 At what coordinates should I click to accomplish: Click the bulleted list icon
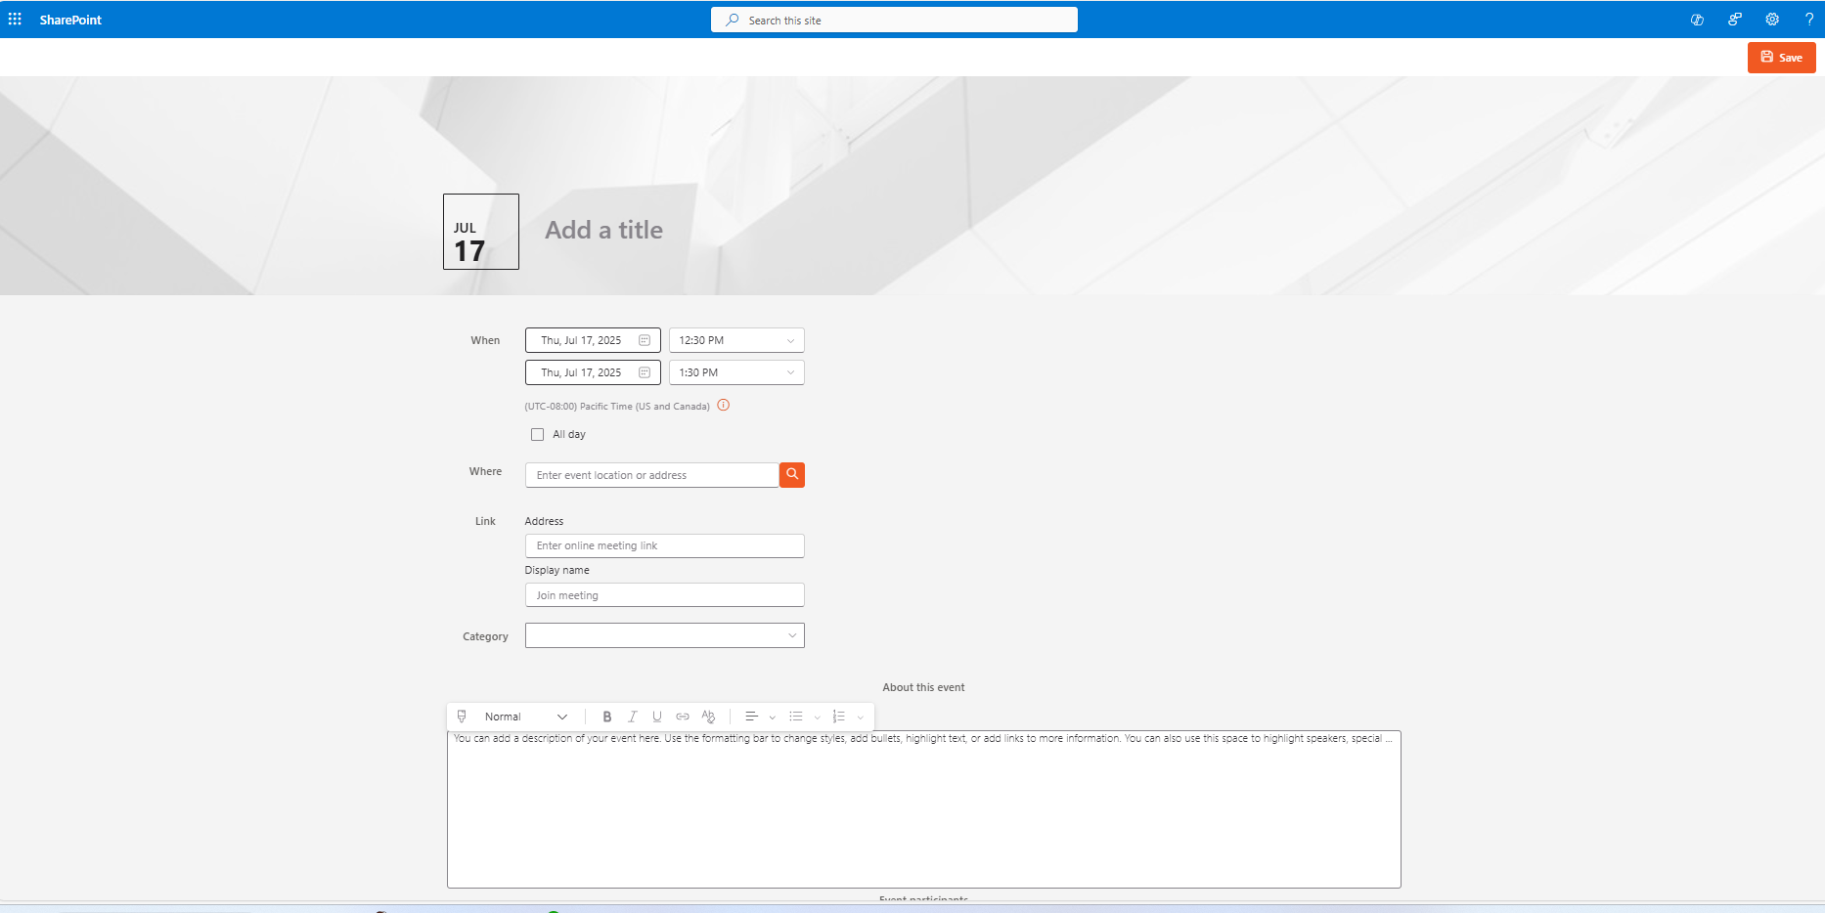[x=796, y=717]
